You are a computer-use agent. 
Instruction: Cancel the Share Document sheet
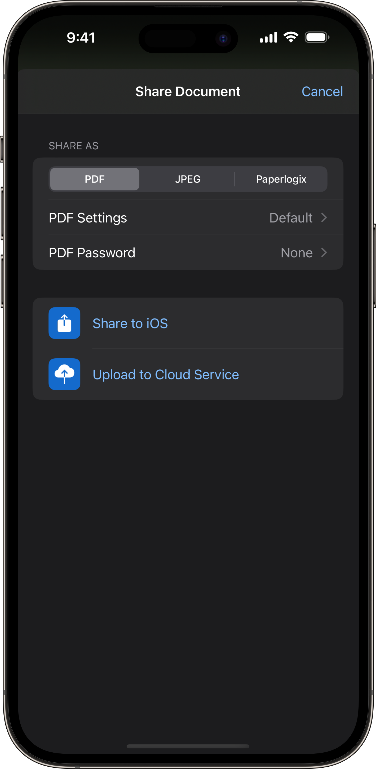[322, 91]
